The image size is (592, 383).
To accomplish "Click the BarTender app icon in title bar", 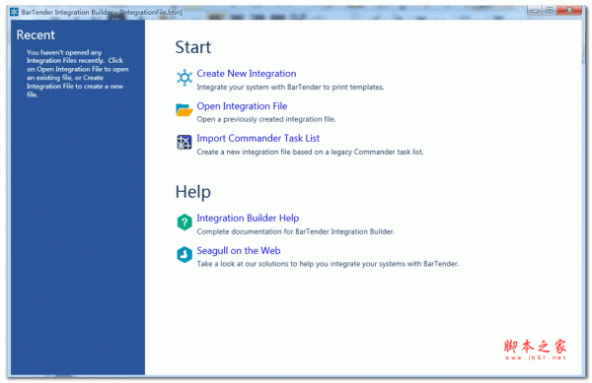I will (14, 12).
